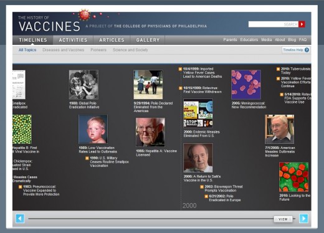Image resolution: width=324 pixels, height=233 pixels.
Task: Open the Return to Salk's Vaccine portrait
Action: click(x=198, y=158)
